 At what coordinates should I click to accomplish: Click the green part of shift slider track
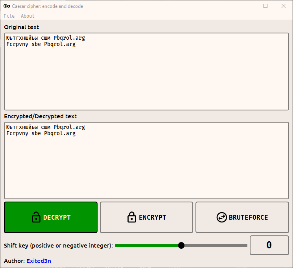point(147,245)
